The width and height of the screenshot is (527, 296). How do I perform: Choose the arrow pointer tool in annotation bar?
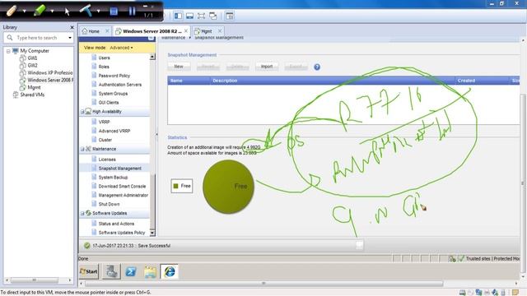coord(67,11)
